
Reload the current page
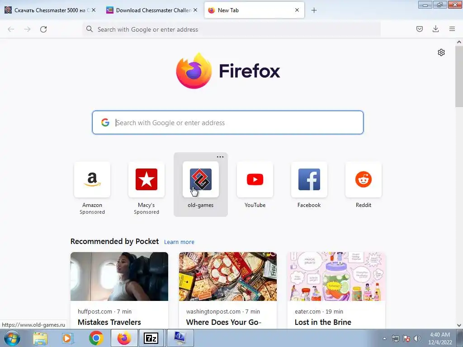point(43,29)
